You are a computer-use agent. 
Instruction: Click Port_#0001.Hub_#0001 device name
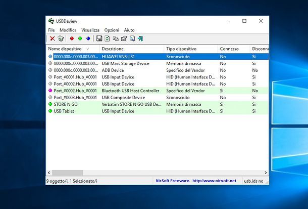75,77
